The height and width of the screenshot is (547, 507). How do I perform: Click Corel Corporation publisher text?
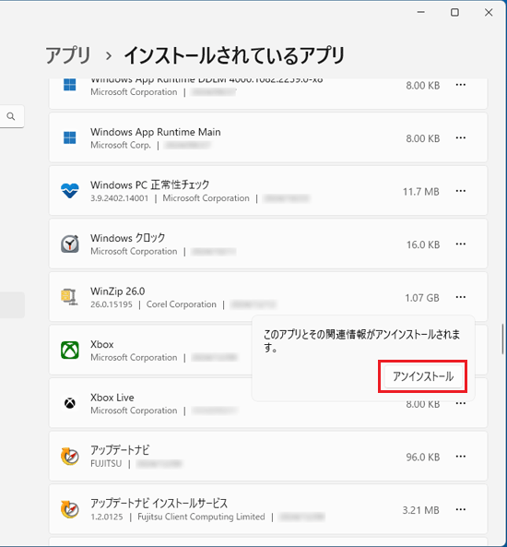182,304
